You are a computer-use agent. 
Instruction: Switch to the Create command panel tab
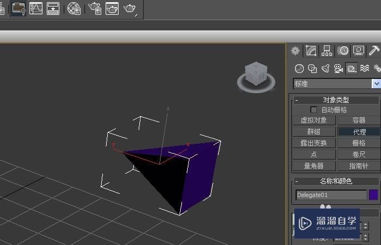click(296, 51)
